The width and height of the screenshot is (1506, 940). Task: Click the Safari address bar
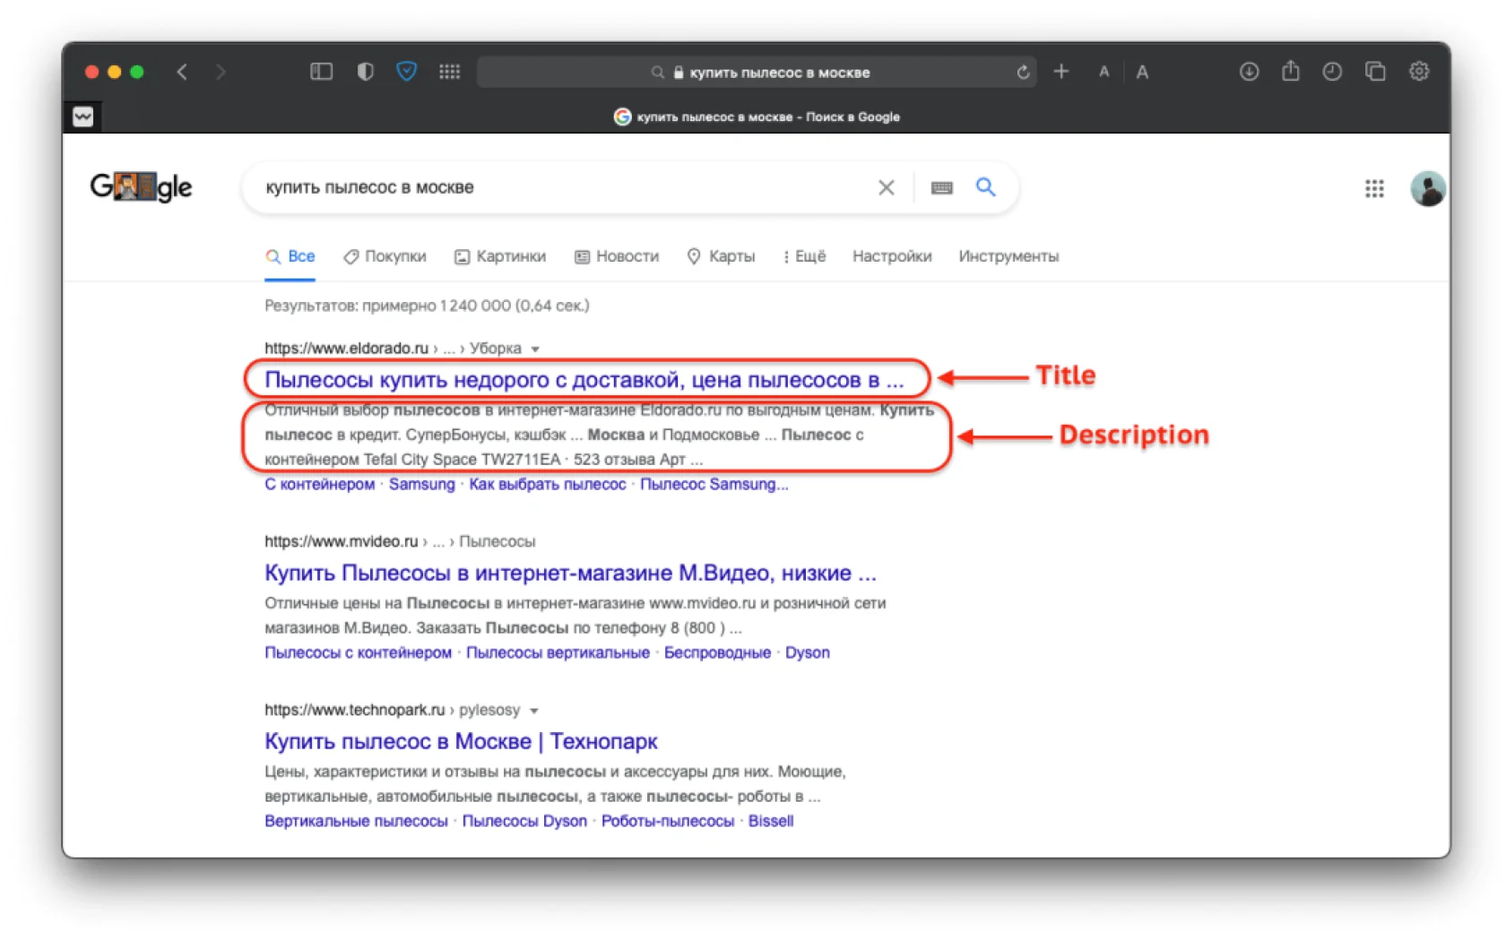[x=757, y=73]
